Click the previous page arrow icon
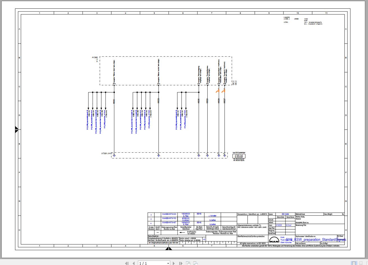Image resolution: width=368 pixels, height=265 pixels. [133, 263]
